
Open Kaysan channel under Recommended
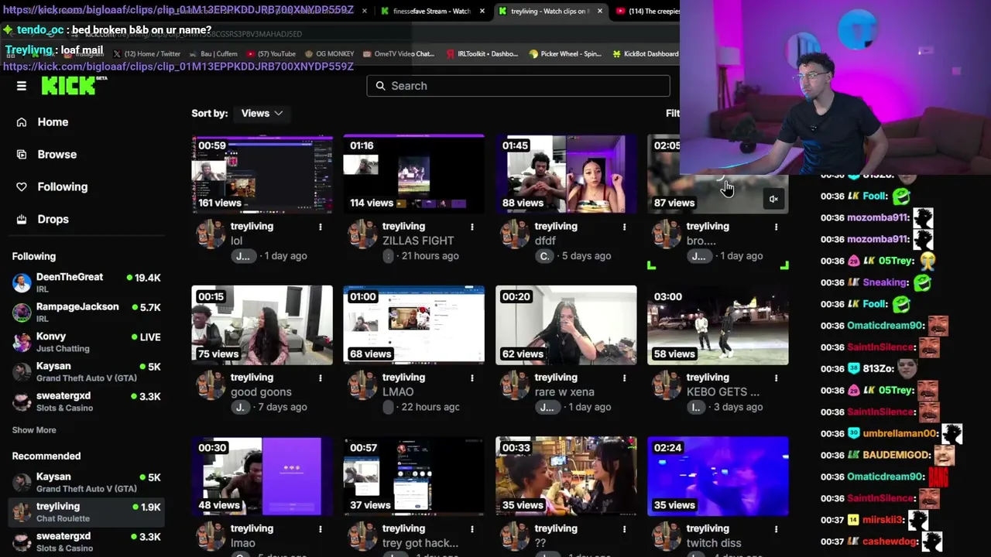click(86, 483)
